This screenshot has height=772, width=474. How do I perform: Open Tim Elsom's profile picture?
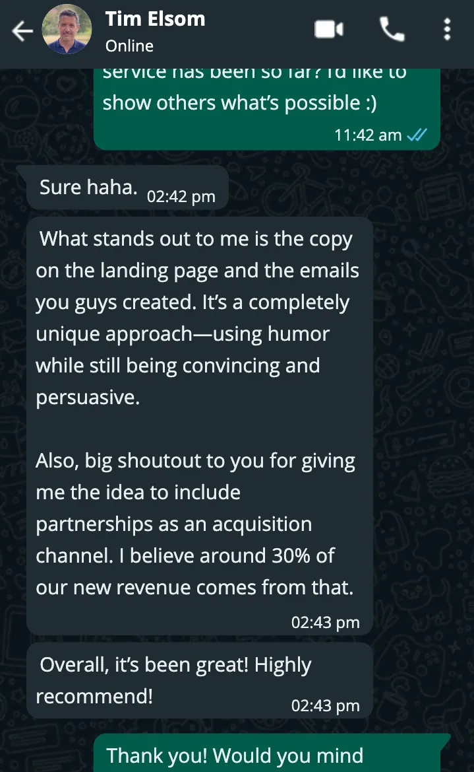(67, 30)
